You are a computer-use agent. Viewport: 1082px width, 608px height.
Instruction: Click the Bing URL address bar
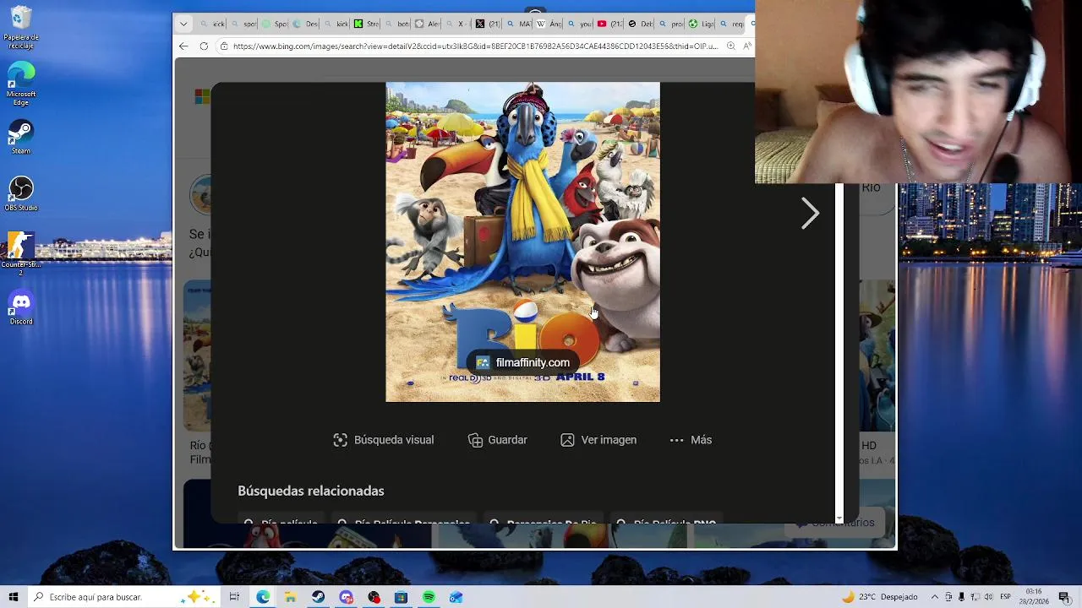475,46
